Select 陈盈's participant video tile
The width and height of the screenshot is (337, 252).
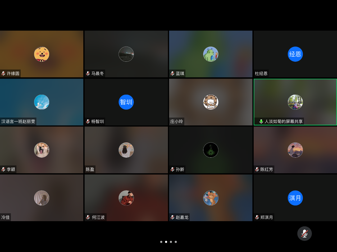pyautogui.click(x=126, y=150)
